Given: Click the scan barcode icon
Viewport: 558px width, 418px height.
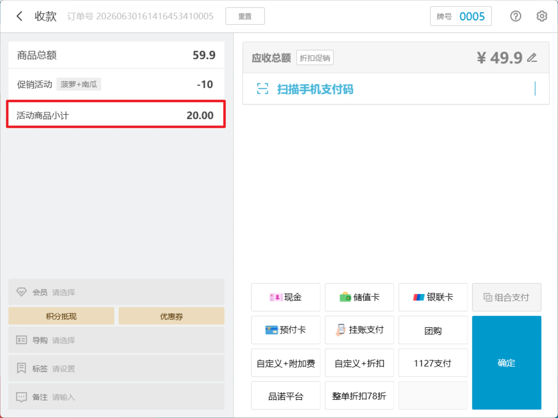Looking at the screenshot, I should 262,89.
